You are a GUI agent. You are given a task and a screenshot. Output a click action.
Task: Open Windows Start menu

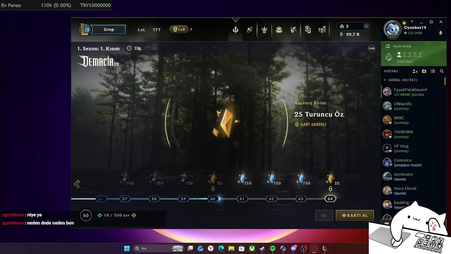click(x=127, y=248)
